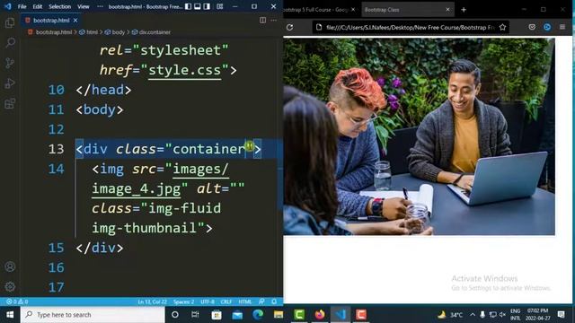Click the closing </div> tag on line 15

pyautogui.click(x=100, y=248)
